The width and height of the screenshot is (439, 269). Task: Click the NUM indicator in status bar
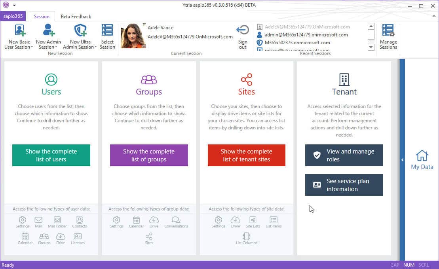pos(409,265)
